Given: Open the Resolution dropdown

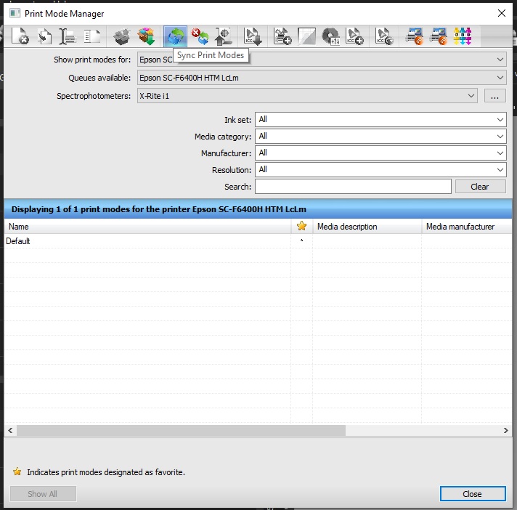Looking at the screenshot, I should (x=380, y=169).
